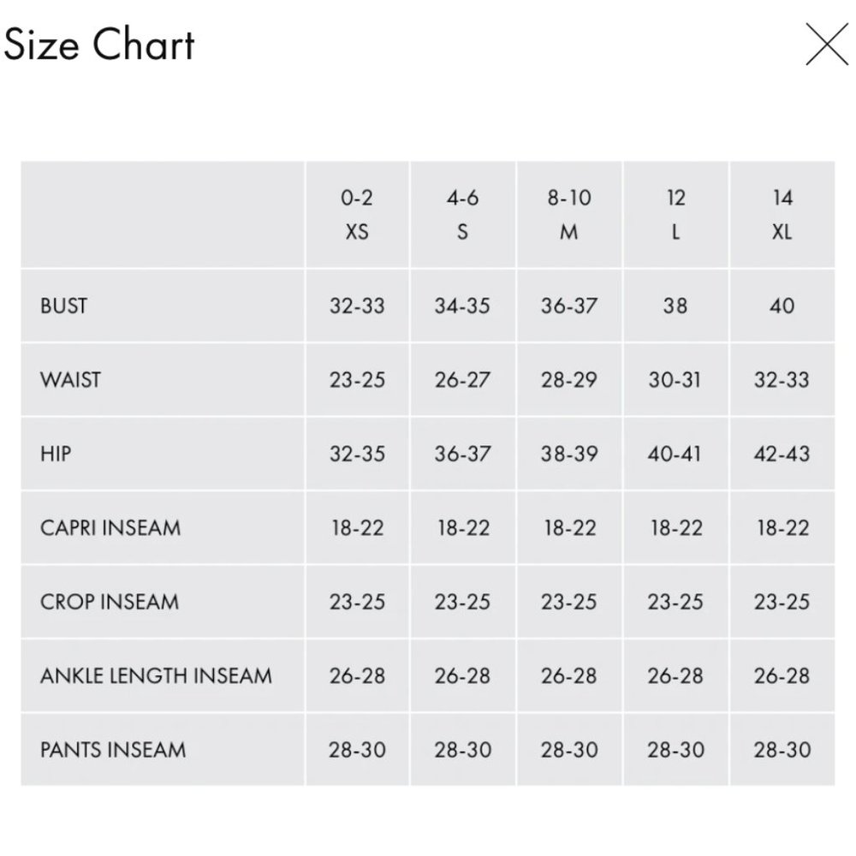Screen dimensions: 856x856
Task: Click the Size Chart title
Action: pos(99,45)
